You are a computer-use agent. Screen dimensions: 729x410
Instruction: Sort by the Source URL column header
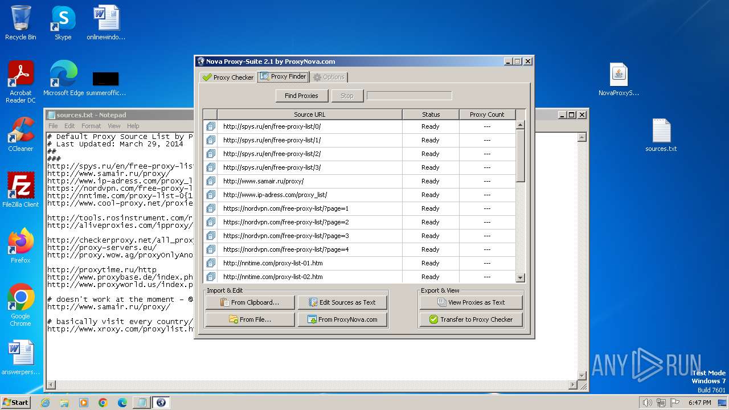pyautogui.click(x=310, y=114)
